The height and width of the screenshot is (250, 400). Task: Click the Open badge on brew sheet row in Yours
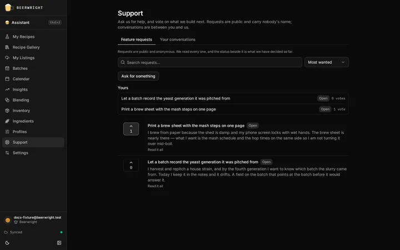point(325,109)
